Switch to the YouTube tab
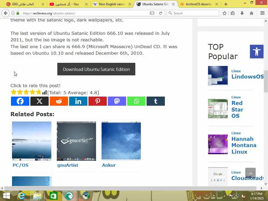 click(x=67, y=4)
